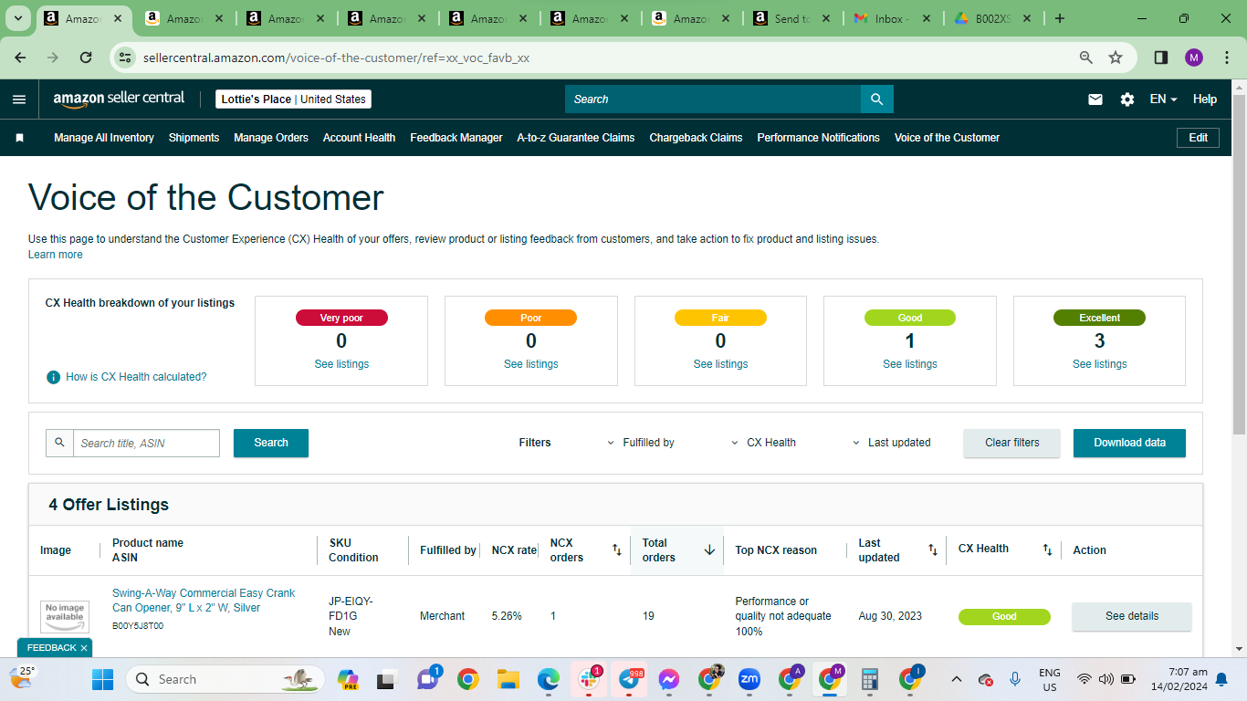
Task: Bookmark this page with the star icon
Action: coord(1116,58)
